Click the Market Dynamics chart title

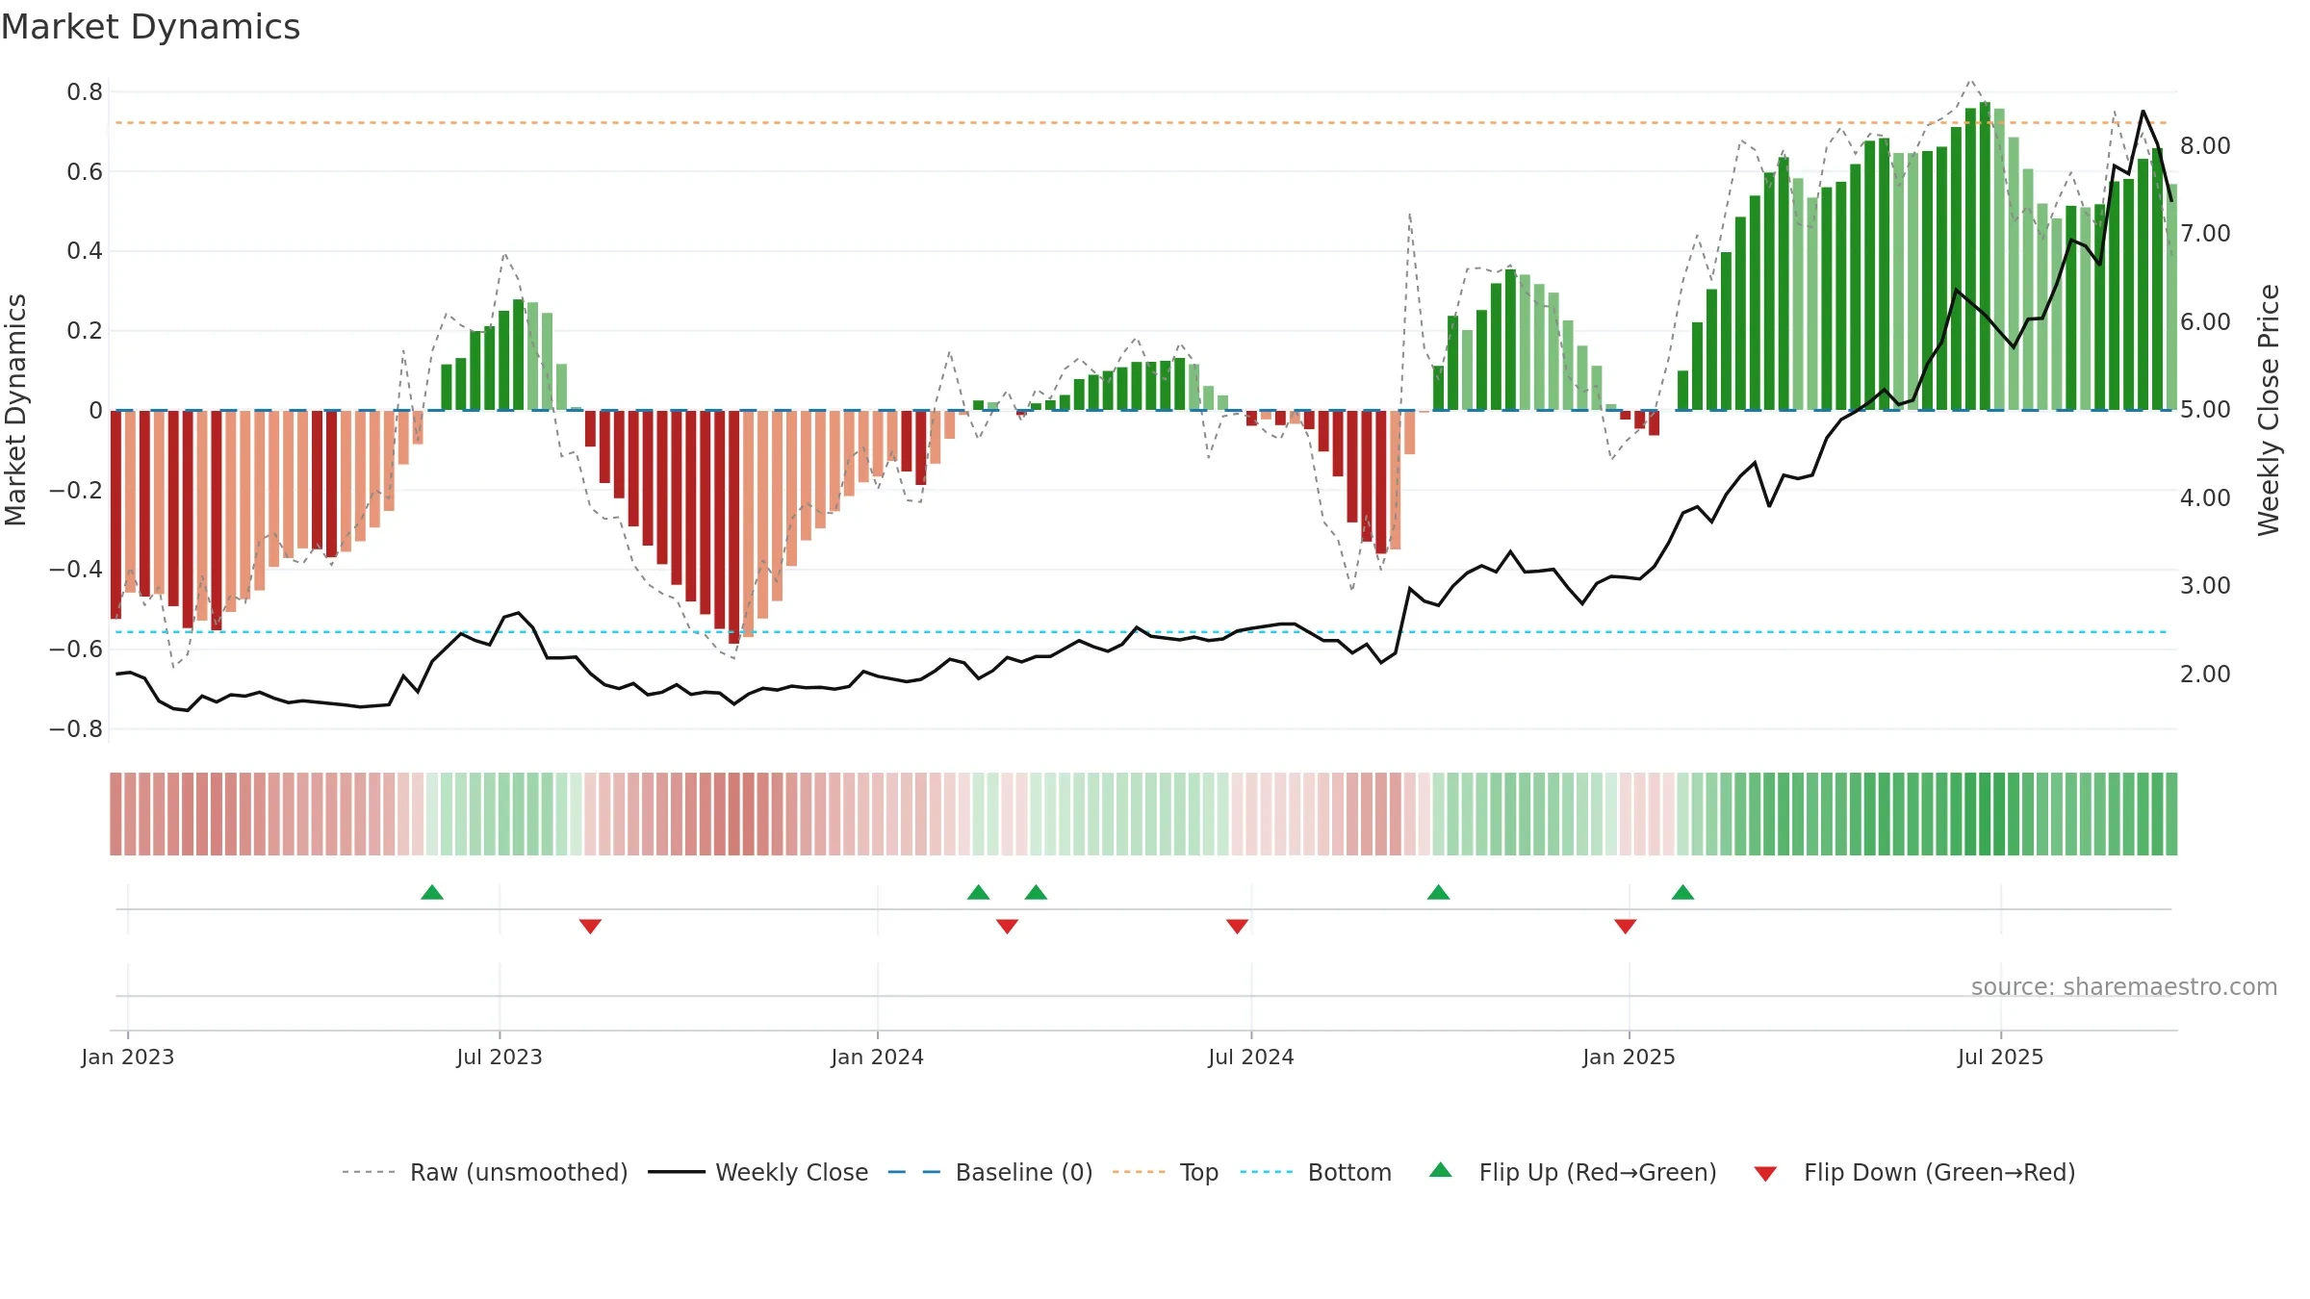(150, 27)
